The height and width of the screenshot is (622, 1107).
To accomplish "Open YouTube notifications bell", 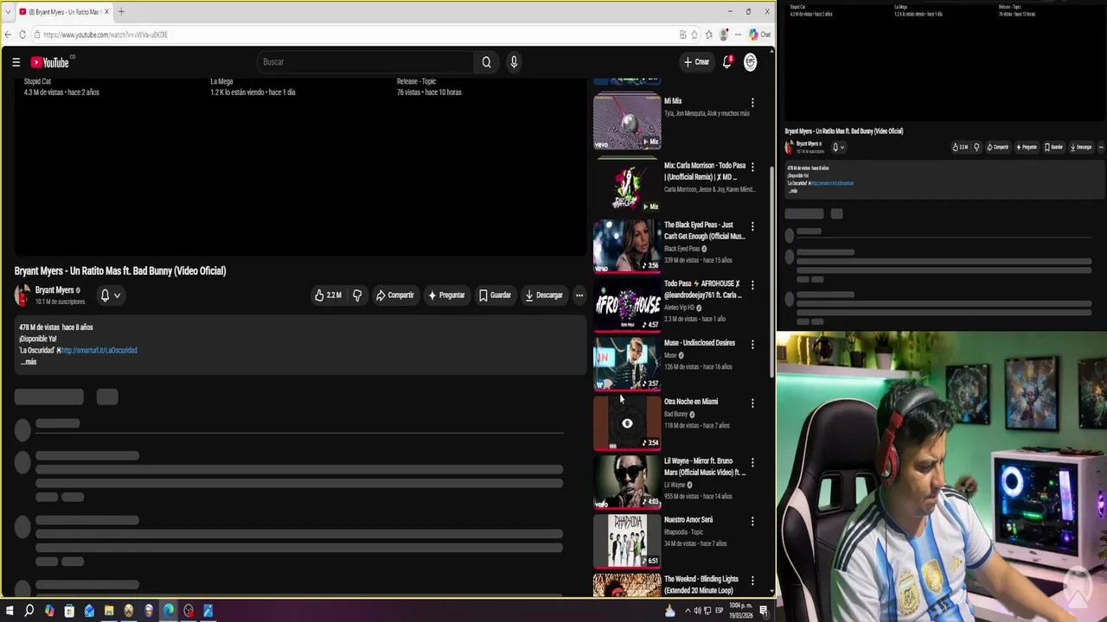I will click(x=727, y=62).
